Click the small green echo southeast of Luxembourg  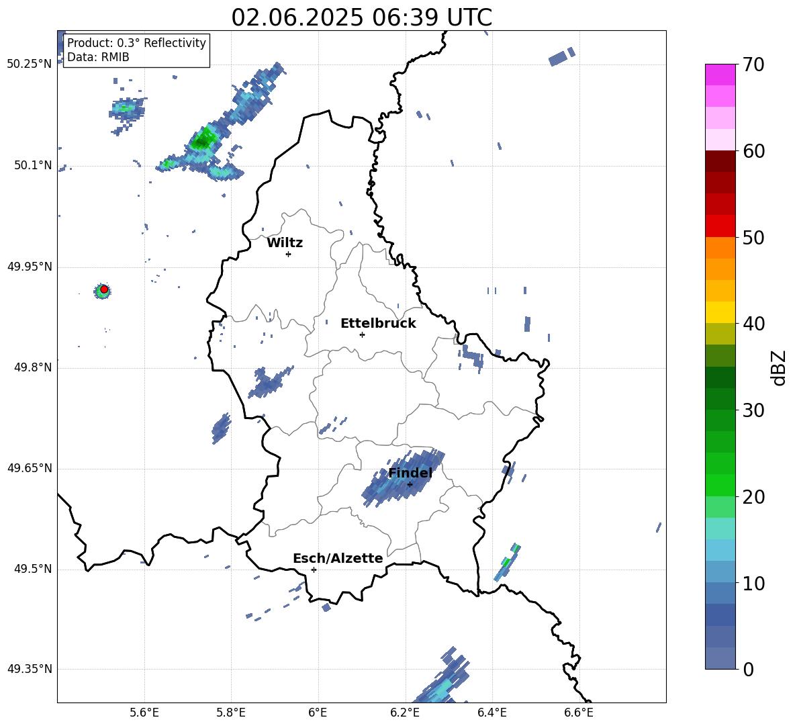(508, 561)
